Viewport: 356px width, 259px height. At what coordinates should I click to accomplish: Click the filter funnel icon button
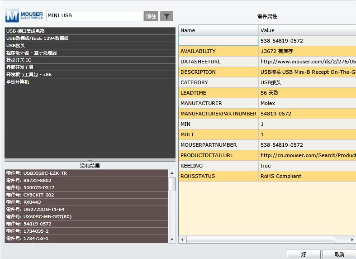[166, 16]
